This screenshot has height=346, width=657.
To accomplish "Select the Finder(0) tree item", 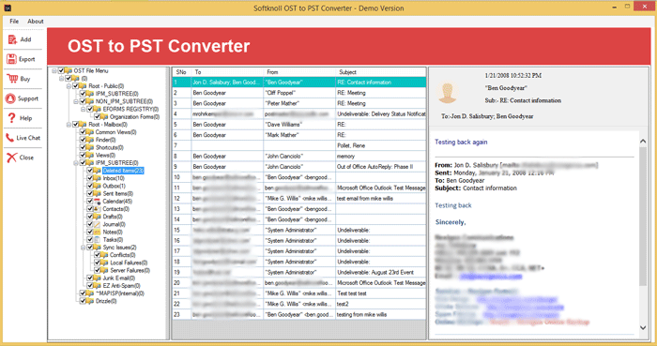I will (x=105, y=140).
